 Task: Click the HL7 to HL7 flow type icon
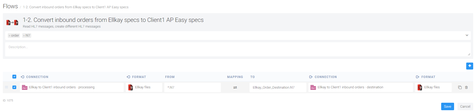(12, 23)
